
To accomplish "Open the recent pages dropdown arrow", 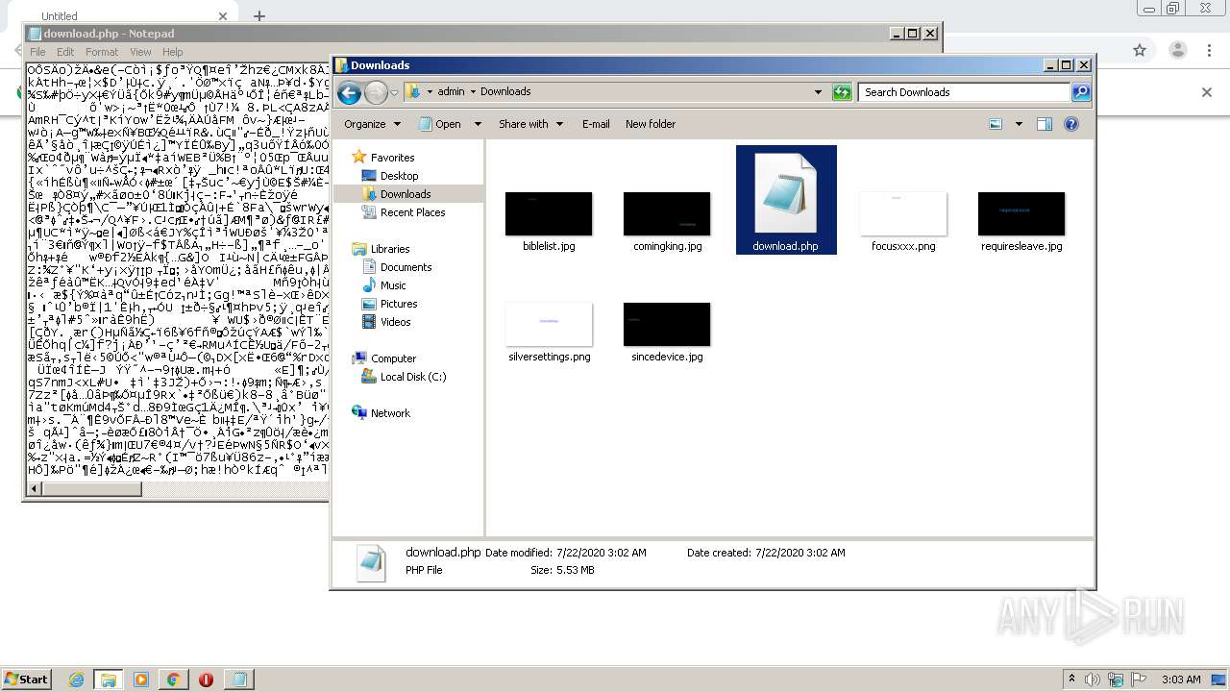I will (x=394, y=93).
